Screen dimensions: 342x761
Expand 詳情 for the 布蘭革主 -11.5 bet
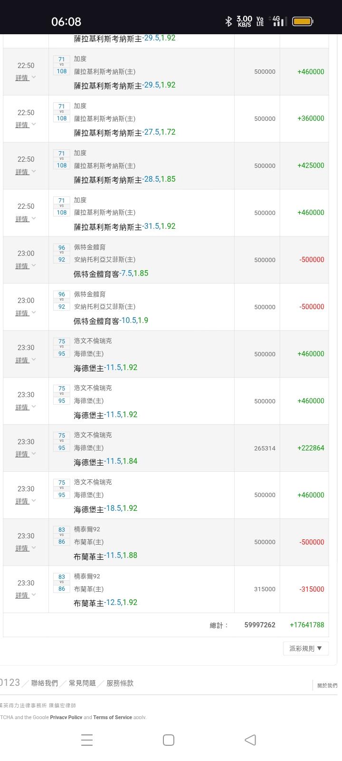[x=26, y=548]
